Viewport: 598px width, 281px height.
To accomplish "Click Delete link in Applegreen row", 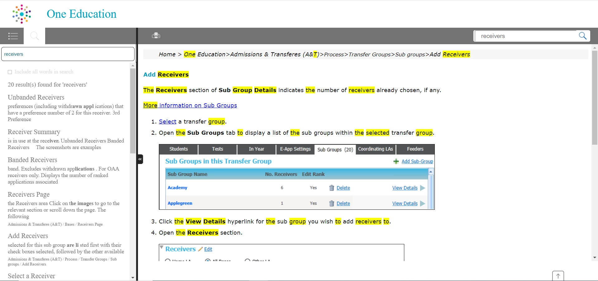I will 343,204.
